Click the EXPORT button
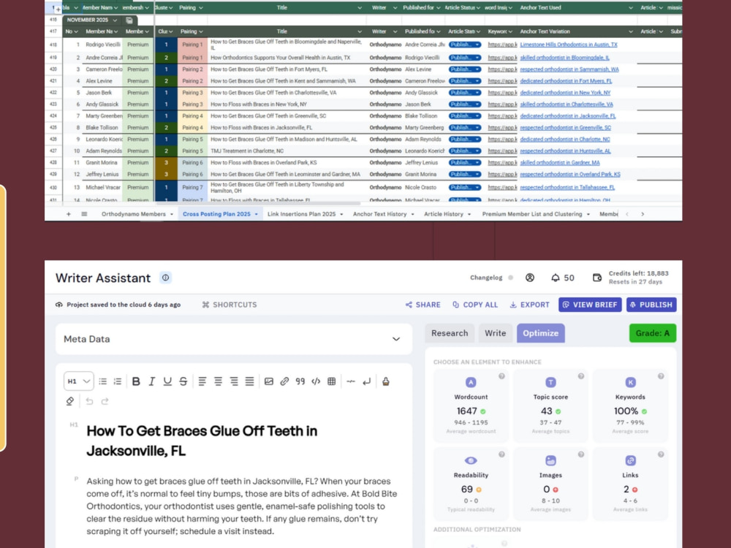 [529, 305]
